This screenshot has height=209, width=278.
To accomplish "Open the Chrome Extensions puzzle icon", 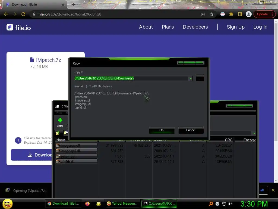I will click(231, 14).
